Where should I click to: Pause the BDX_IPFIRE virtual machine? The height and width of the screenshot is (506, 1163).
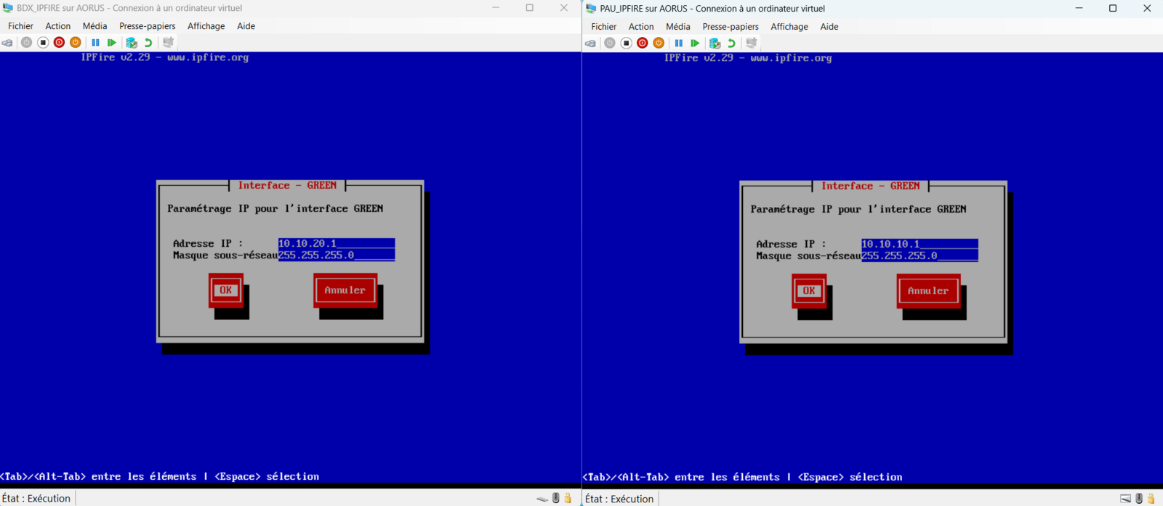pyautogui.click(x=95, y=43)
